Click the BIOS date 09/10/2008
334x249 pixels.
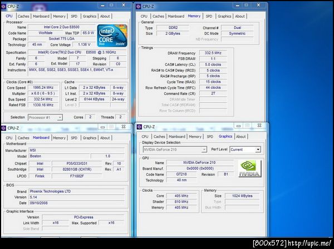[77, 203]
